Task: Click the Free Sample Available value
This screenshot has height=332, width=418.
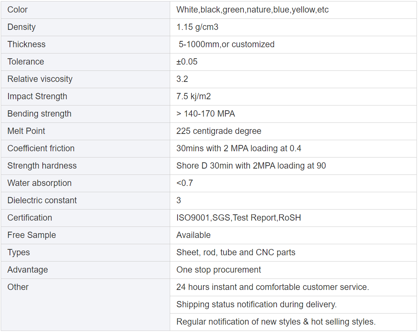Action: (x=194, y=235)
